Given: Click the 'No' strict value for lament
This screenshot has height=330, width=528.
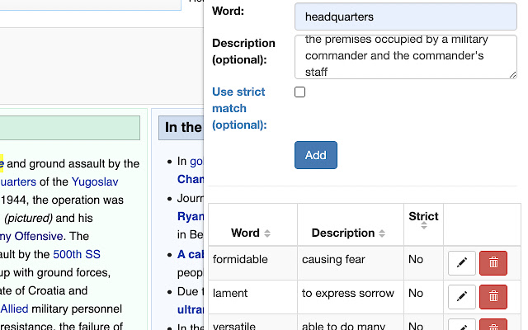Looking at the screenshot, I should click(416, 293).
